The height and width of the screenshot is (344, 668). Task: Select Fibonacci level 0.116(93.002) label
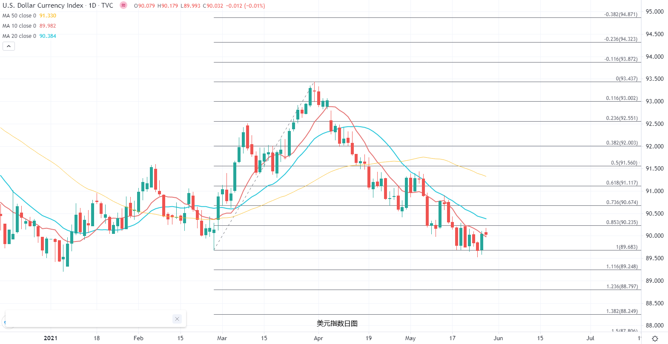[x=622, y=98]
